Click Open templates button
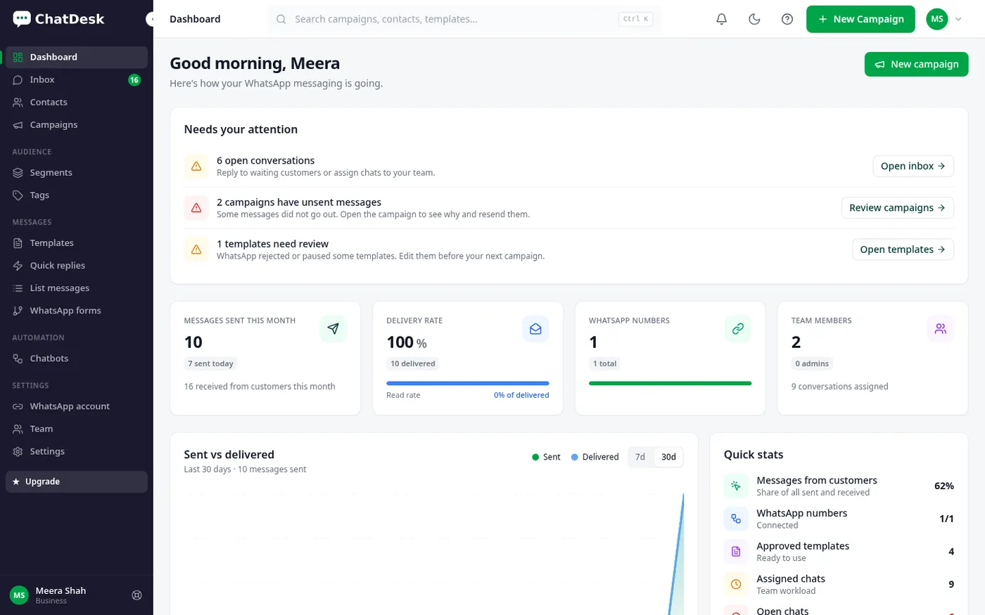The width and height of the screenshot is (985, 615). point(903,250)
